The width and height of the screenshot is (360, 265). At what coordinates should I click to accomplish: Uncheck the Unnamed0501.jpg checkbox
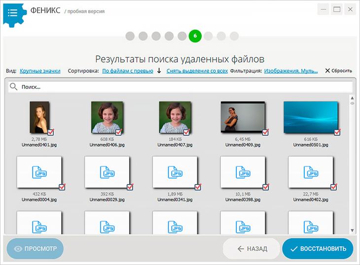(x=337, y=132)
